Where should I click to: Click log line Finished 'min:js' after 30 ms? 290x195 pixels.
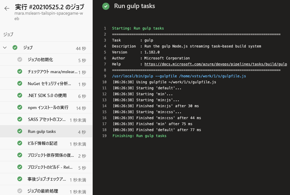click(x=156, y=106)
